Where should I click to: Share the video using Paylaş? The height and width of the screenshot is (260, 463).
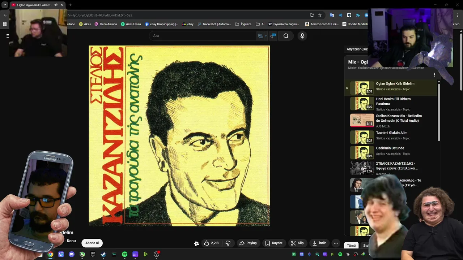248,243
